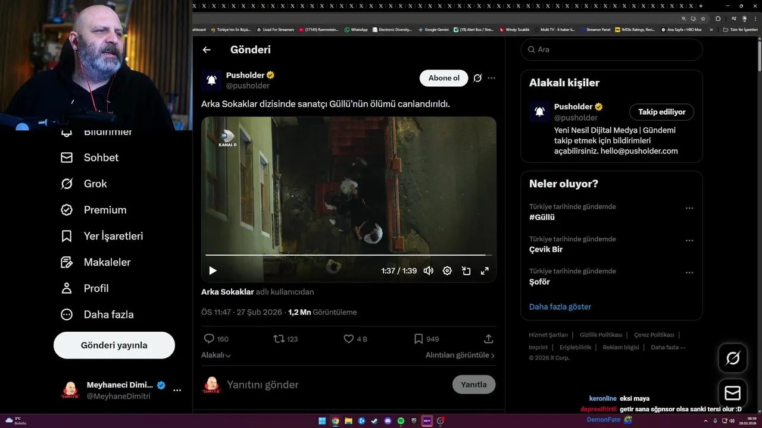Open the Çevik Bir trending topic

[x=546, y=250]
